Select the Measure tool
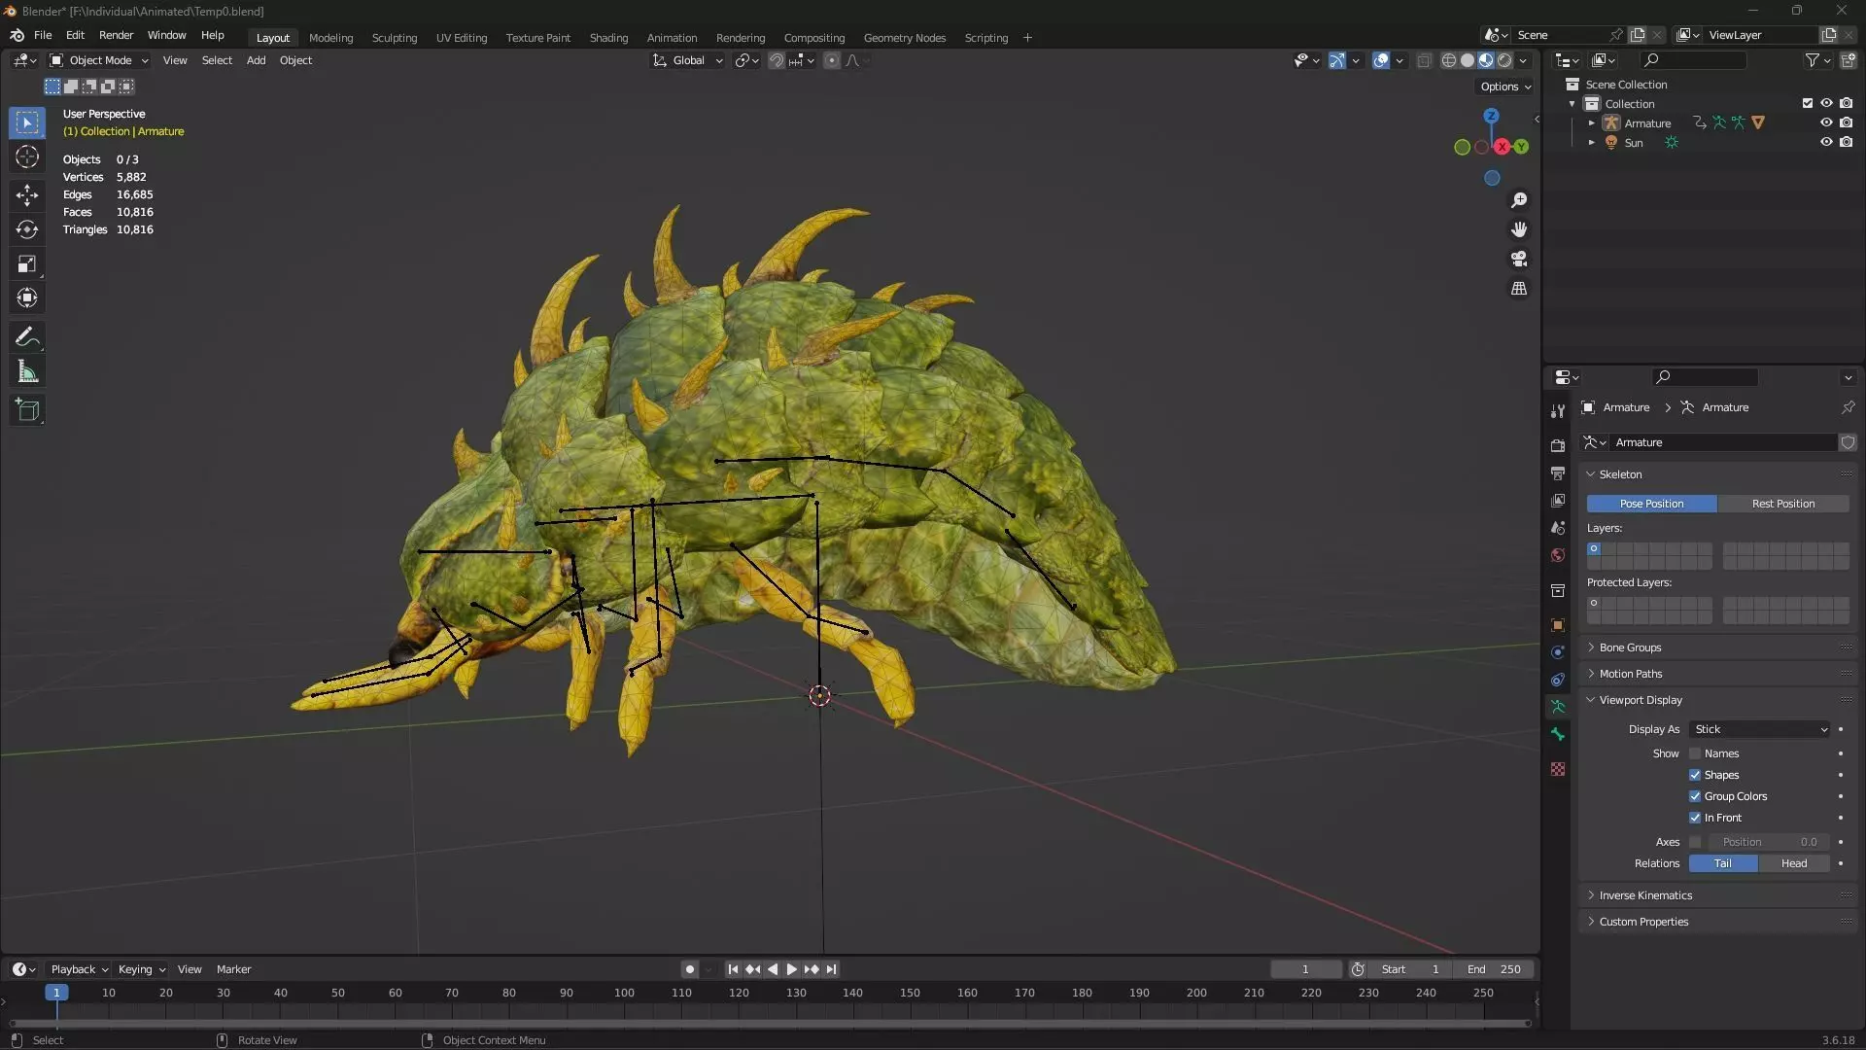This screenshot has height=1050, width=1866. point(27,371)
